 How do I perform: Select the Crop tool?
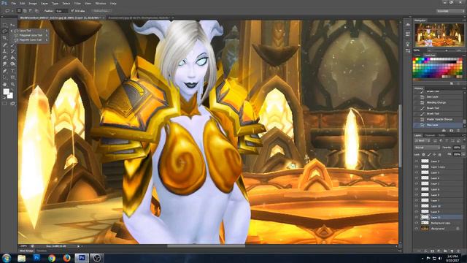(5, 38)
